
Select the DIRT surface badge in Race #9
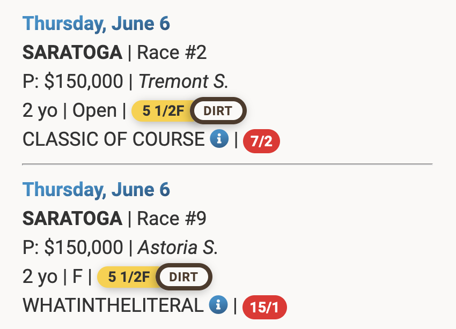(x=184, y=276)
